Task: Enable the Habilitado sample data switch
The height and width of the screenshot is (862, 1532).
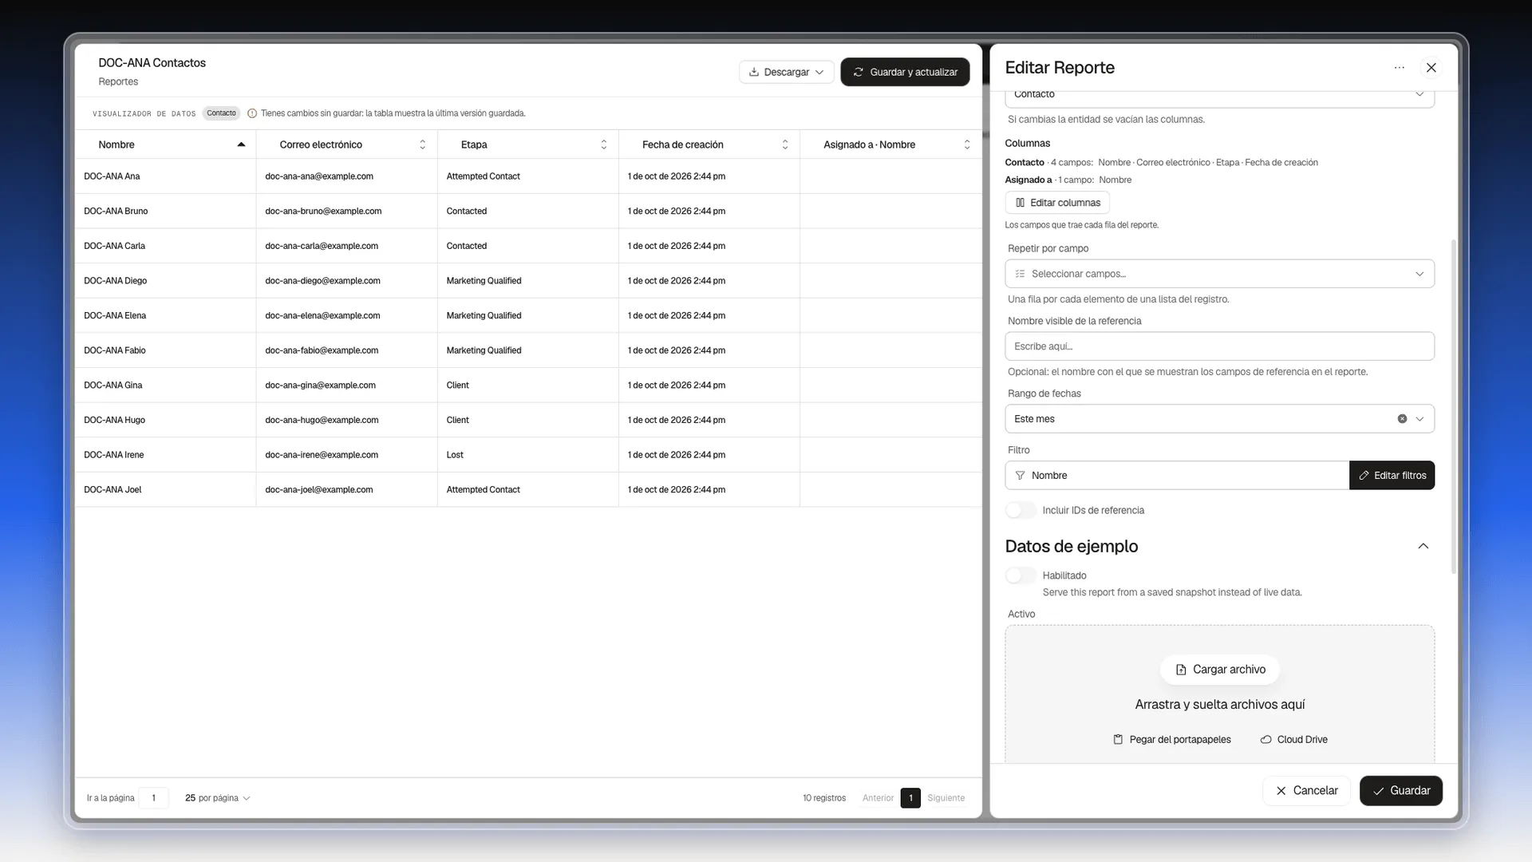Action: pyautogui.click(x=1021, y=575)
